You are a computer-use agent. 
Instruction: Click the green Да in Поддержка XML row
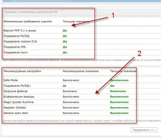click(x=65, y=47)
